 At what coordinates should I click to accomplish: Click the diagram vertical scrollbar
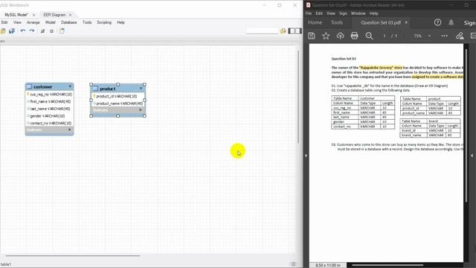(298, 97)
